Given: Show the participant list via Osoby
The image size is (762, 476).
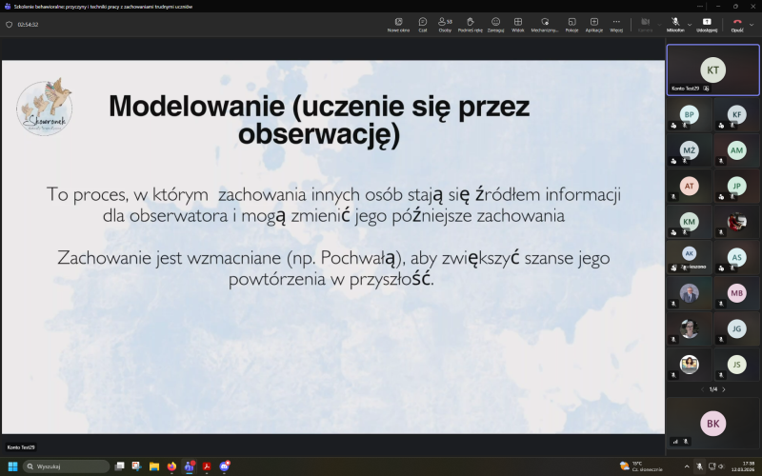Looking at the screenshot, I should click(x=445, y=23).
